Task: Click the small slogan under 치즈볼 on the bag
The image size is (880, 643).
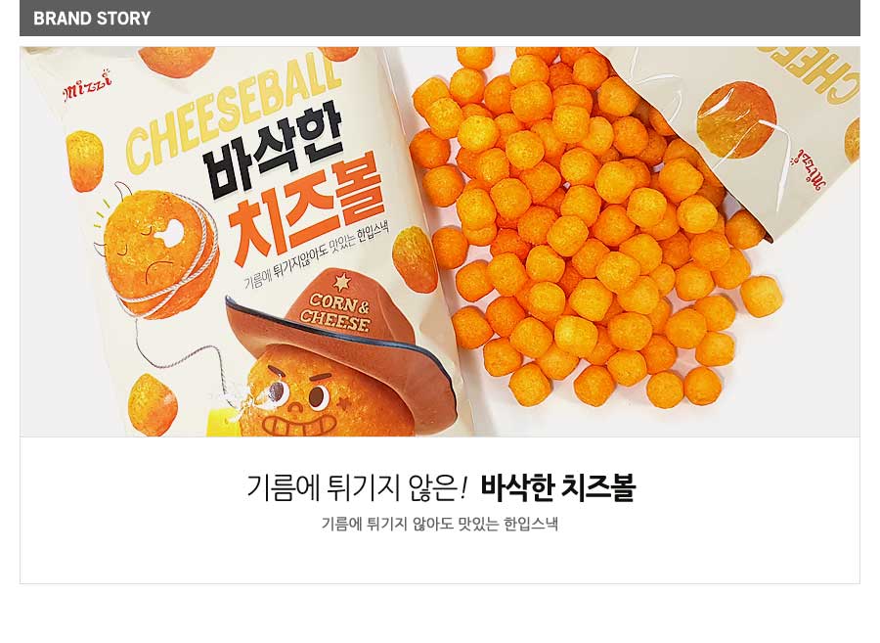Action: point(316,256)
